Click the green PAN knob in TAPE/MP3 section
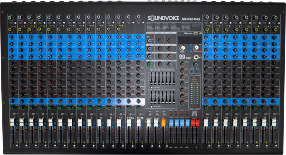 tap(149, 64)
